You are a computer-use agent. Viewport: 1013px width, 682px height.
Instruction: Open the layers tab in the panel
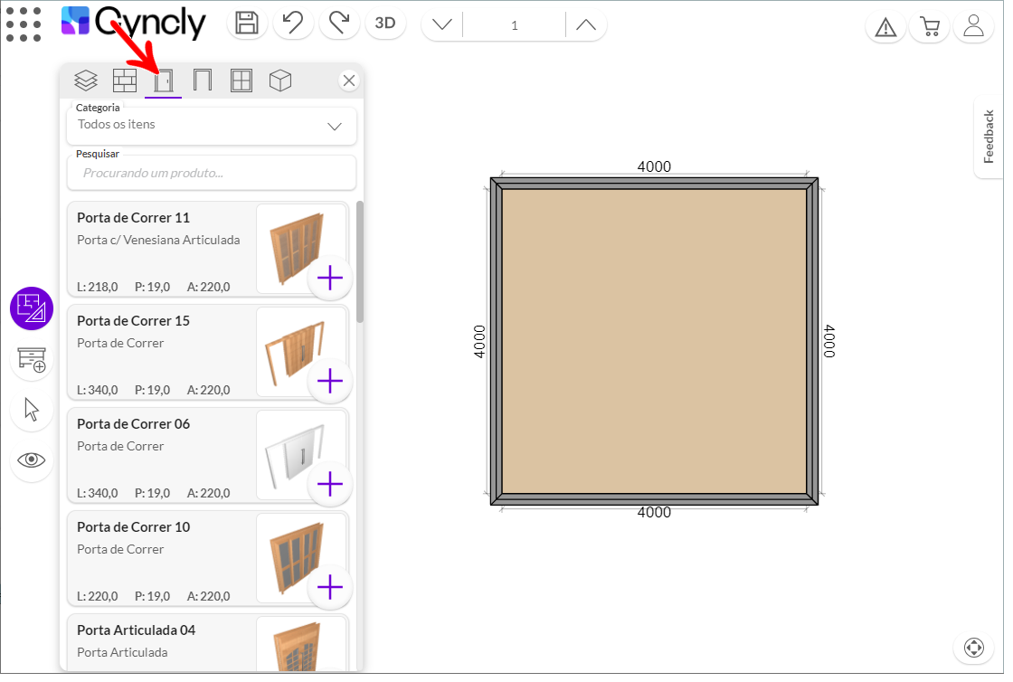[x=86, y=81]
